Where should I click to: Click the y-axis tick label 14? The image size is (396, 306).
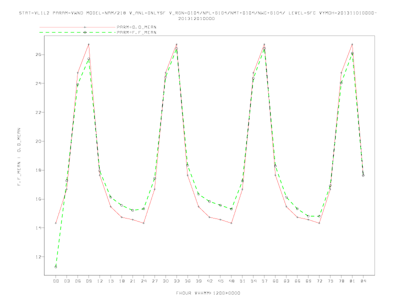[x=38, y=228]
